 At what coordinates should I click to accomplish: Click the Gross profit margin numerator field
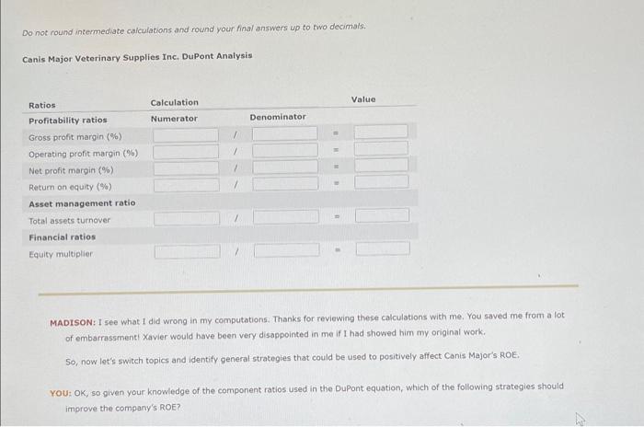186,135
